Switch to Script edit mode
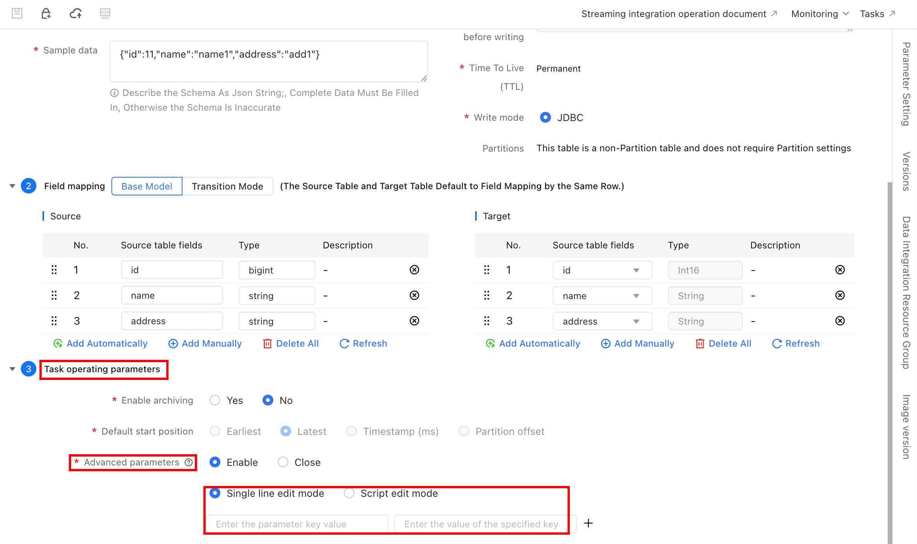Image resolution: width=917 pixels, height=544 pixels. tap(349, 493)
